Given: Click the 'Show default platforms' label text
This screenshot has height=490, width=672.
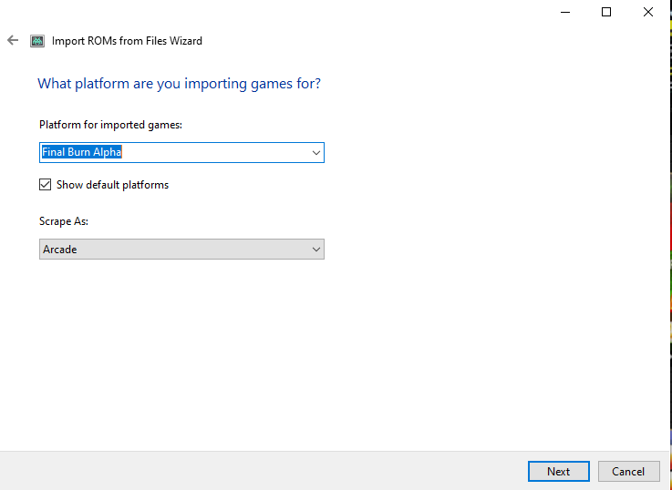Looking at the screenshot, I should coord(113,185).
